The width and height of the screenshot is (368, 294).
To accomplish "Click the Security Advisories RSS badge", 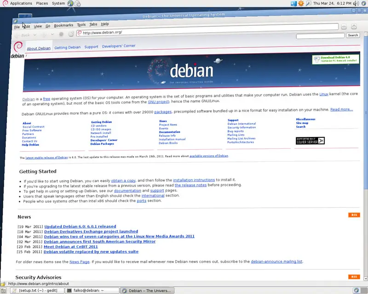I will [354, 277].
